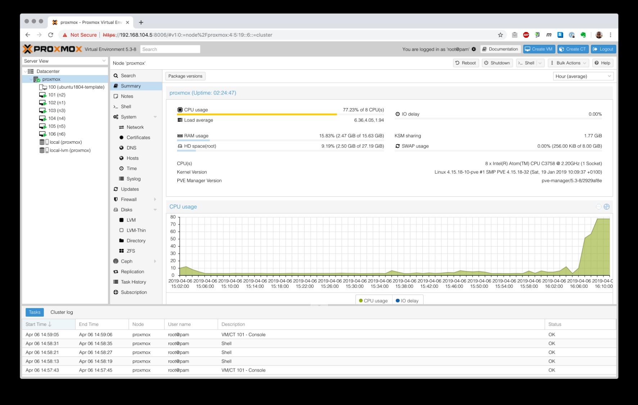Open the Time settings
The image size is (638, 405).
[136, 169]
